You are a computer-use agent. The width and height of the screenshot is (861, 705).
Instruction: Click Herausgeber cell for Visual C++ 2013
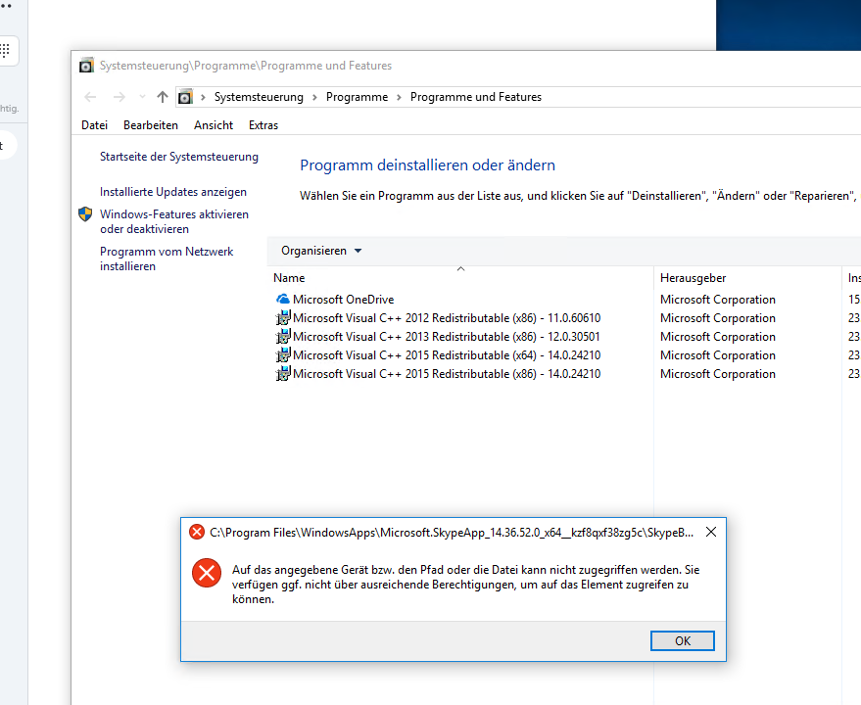pos(718,337)
